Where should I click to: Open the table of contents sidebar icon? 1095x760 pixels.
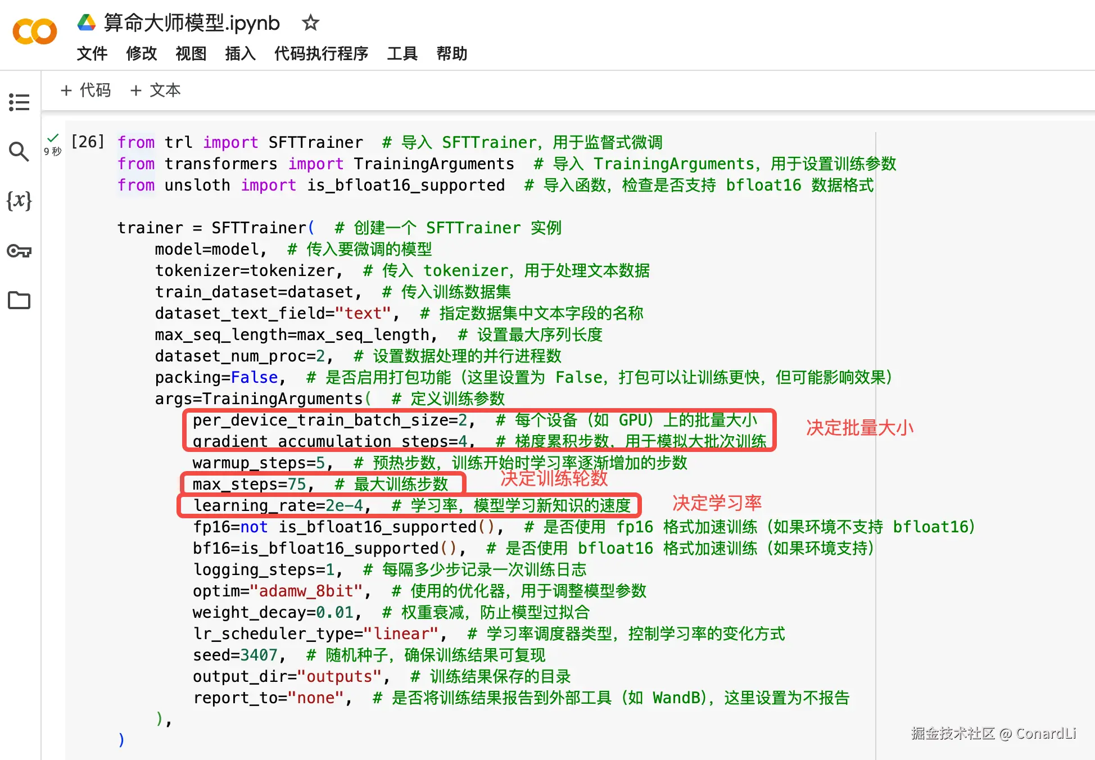coord(19,102)
